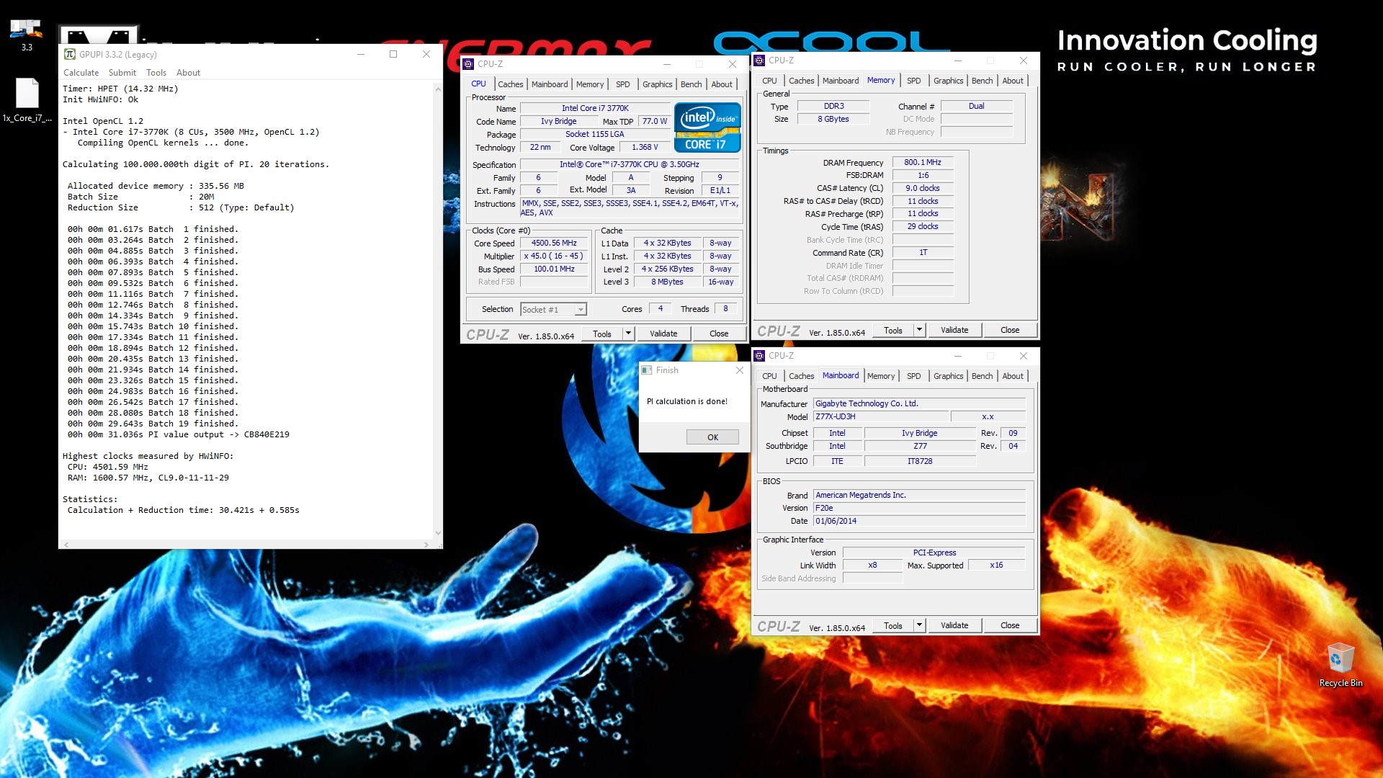Click the PI value output line CB840E219
This screenshot has width=1383, height=778.
[179, 435]
